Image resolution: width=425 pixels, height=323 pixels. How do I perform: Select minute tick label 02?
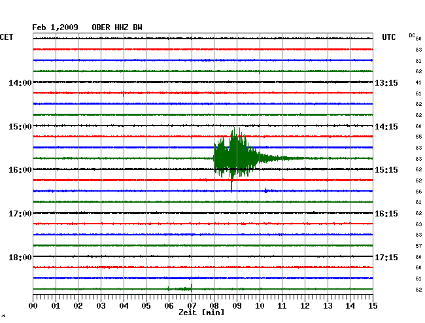[78, 306]
